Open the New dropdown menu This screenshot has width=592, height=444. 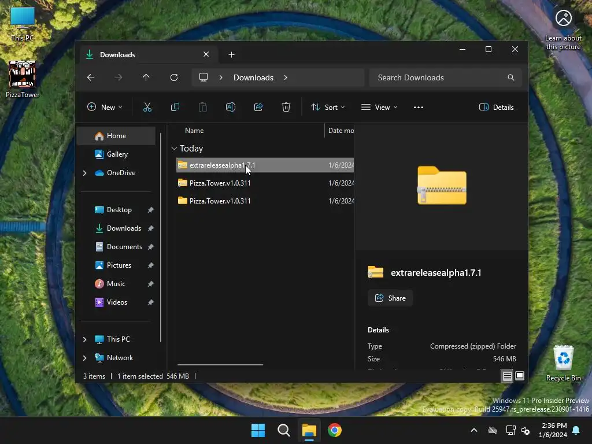105,107
